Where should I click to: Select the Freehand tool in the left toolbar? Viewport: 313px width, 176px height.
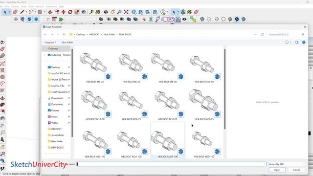[2, 64]
